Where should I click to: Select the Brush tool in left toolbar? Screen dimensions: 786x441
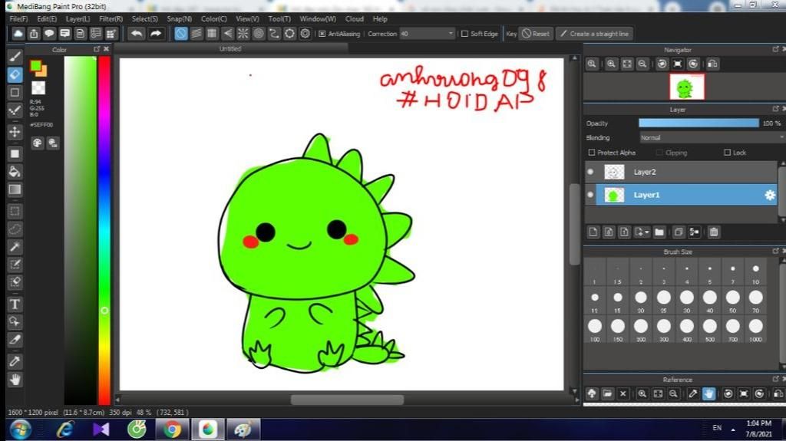tap(15, 56)
